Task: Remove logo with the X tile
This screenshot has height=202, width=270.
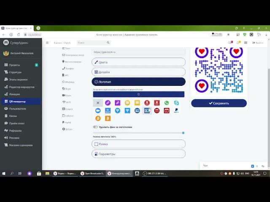Action: click(98, 103)
